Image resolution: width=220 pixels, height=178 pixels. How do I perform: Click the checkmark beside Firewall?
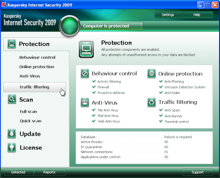94,87
